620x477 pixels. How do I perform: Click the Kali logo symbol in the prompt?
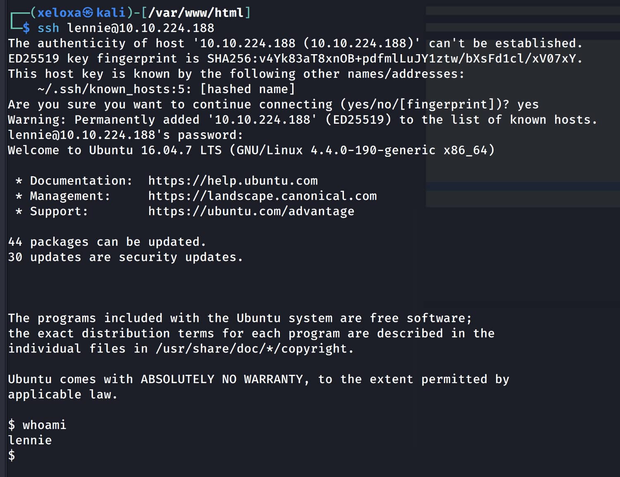(88, 13)
